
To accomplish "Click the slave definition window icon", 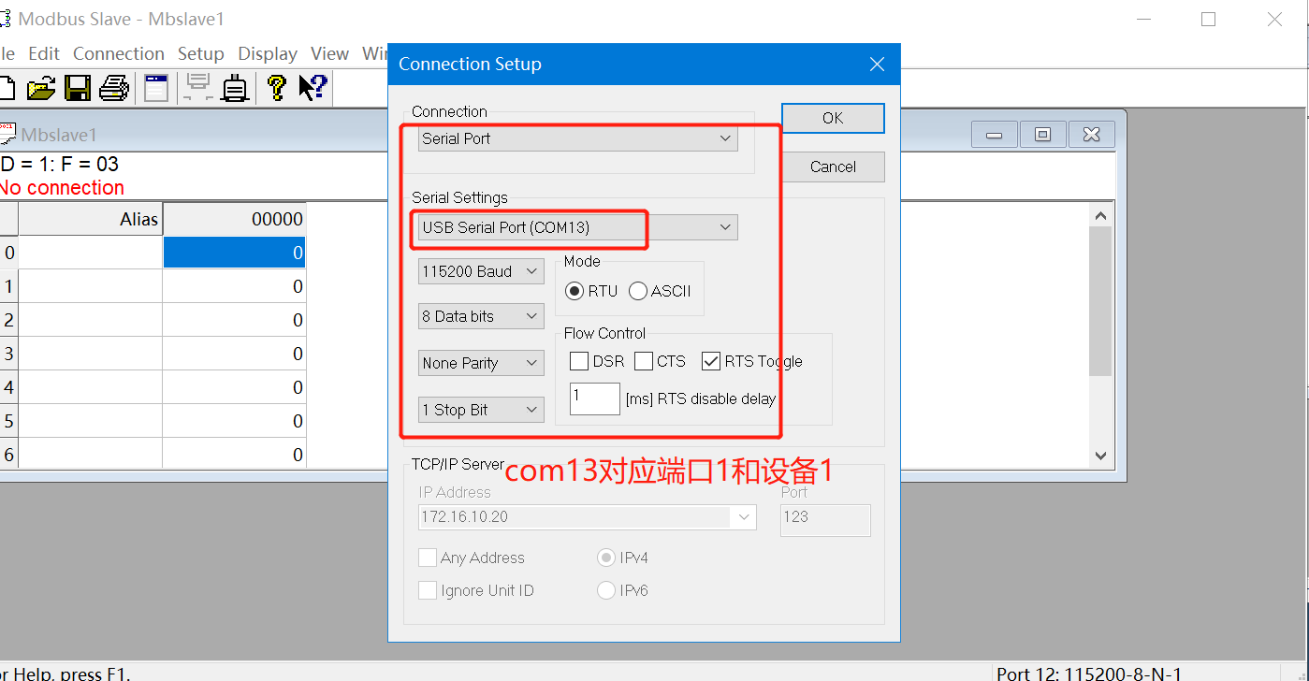I will click(156, 89).
